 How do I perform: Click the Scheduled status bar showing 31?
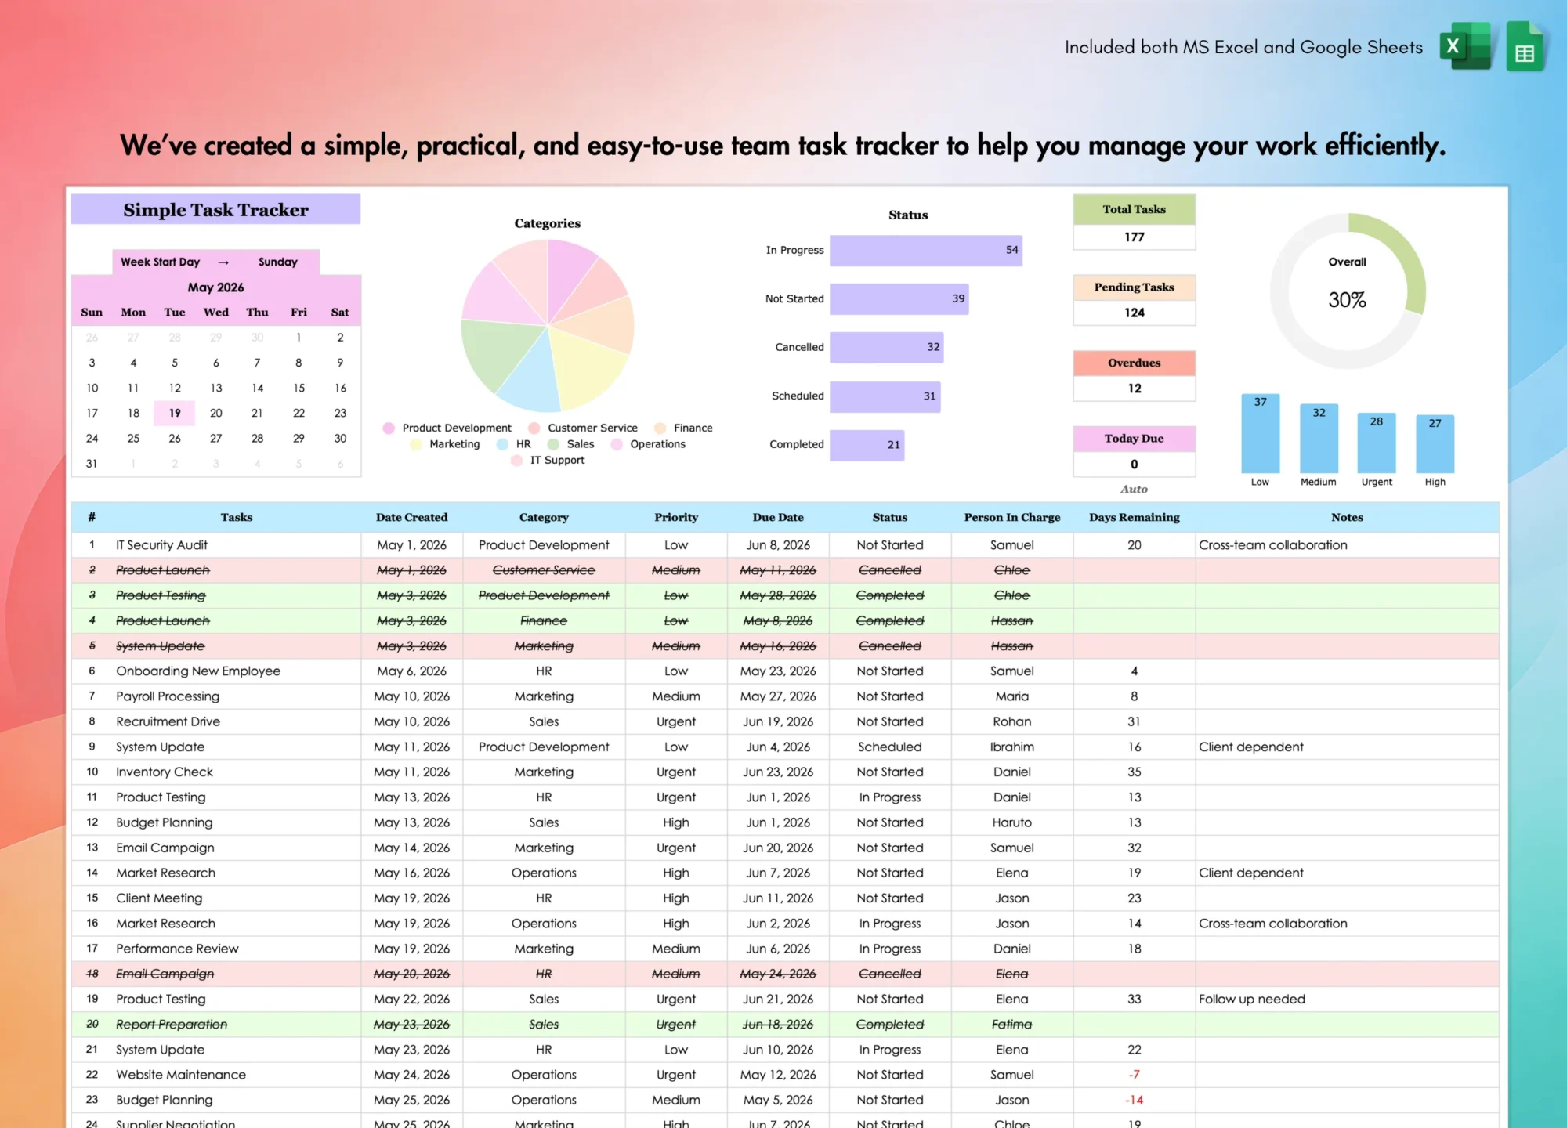885,396
